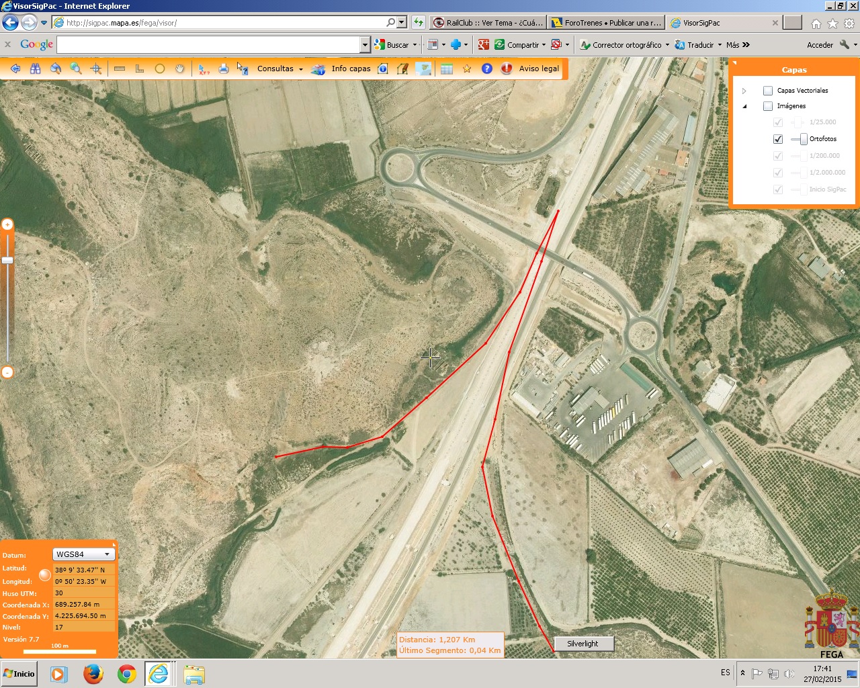860x688 pixels.
Task: Open the blue help question mark
Action: (487, 69)
